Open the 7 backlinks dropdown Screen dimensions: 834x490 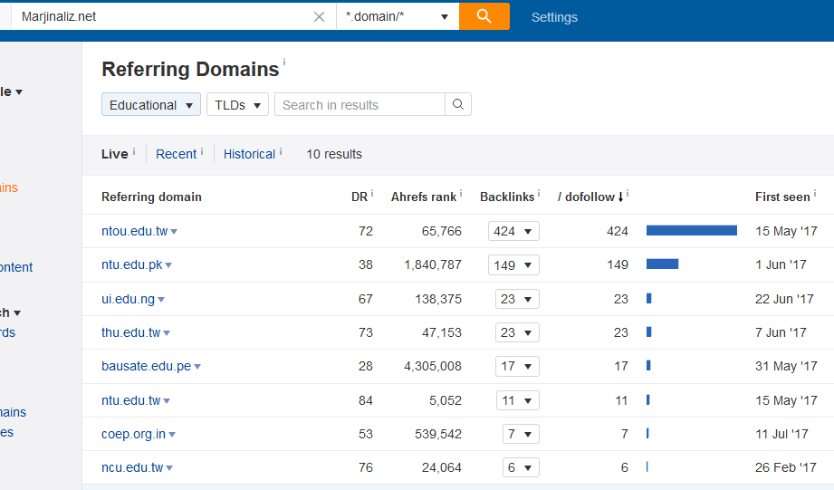521,434
